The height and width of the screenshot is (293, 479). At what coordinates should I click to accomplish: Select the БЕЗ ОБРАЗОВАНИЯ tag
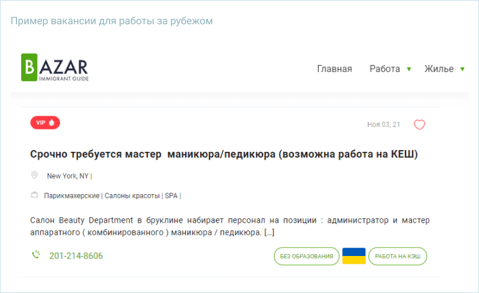click(x=307, y=256)
